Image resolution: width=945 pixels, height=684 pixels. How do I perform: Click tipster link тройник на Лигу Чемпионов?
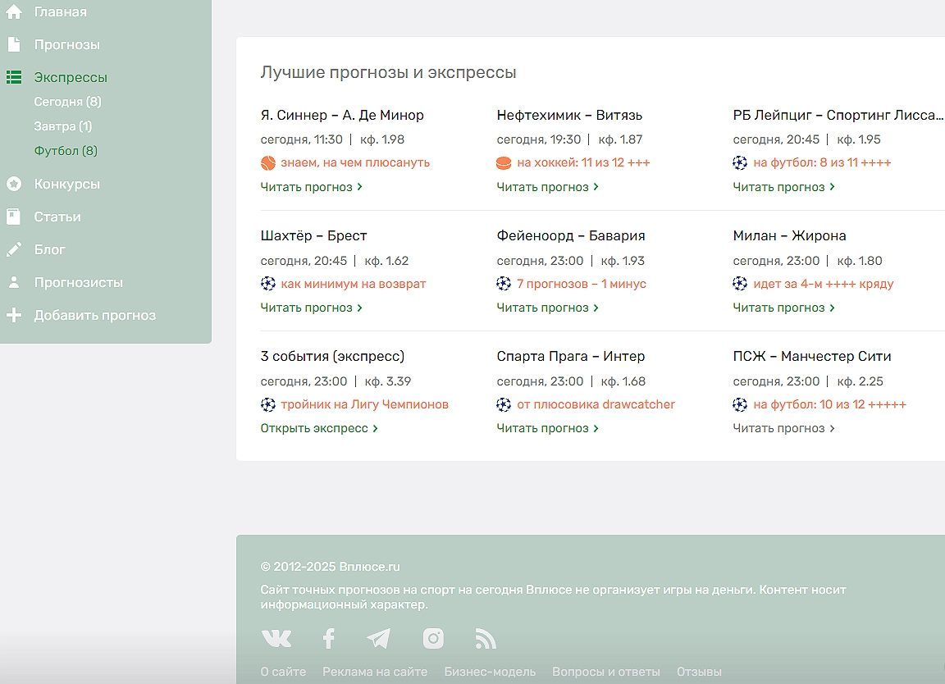pos(364,404)
